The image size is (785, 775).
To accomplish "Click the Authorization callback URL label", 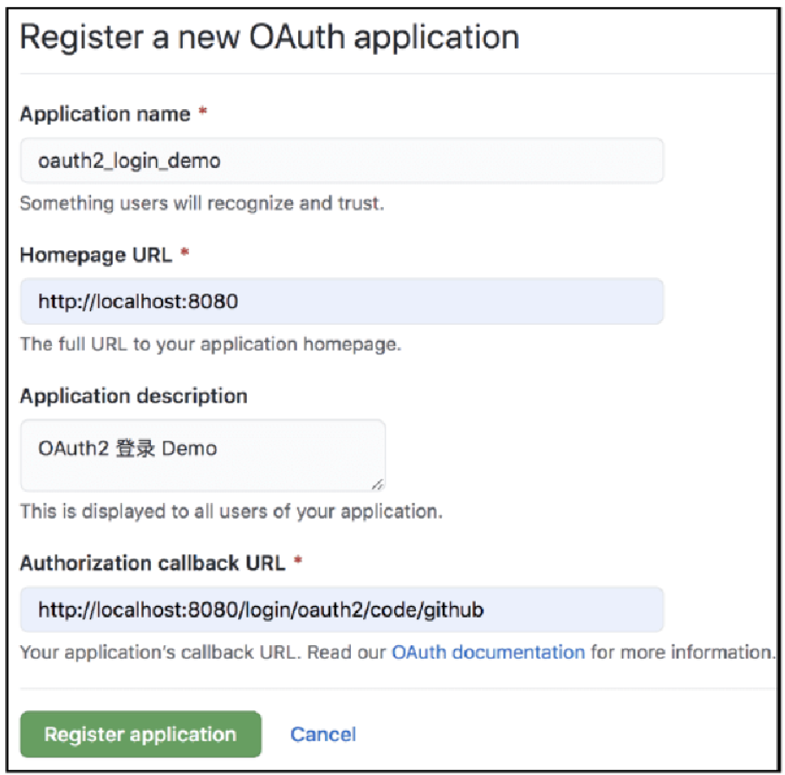I will click(x=152, y=564).
